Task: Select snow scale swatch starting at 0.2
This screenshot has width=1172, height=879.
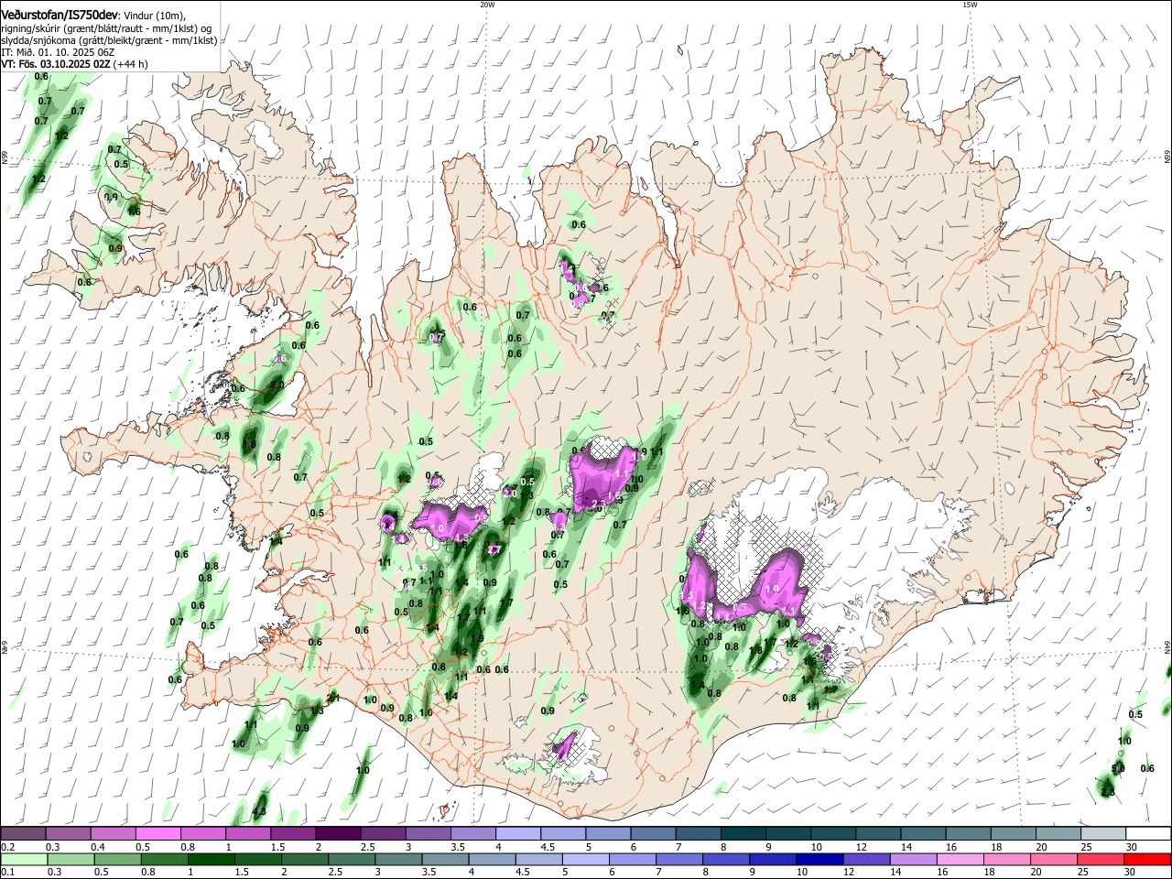Action: (x=23, y=834)
